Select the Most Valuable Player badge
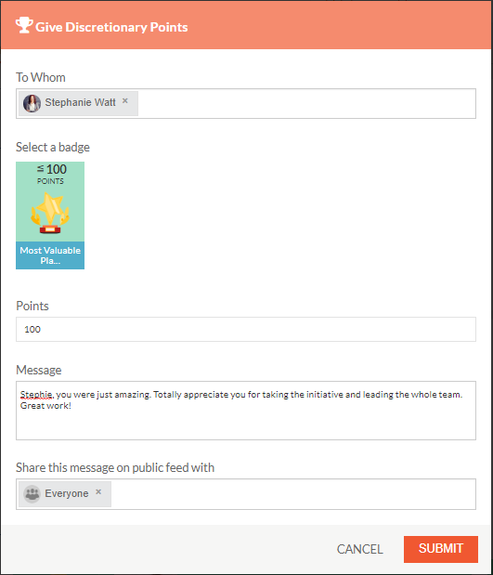 [x=50, y=216]
